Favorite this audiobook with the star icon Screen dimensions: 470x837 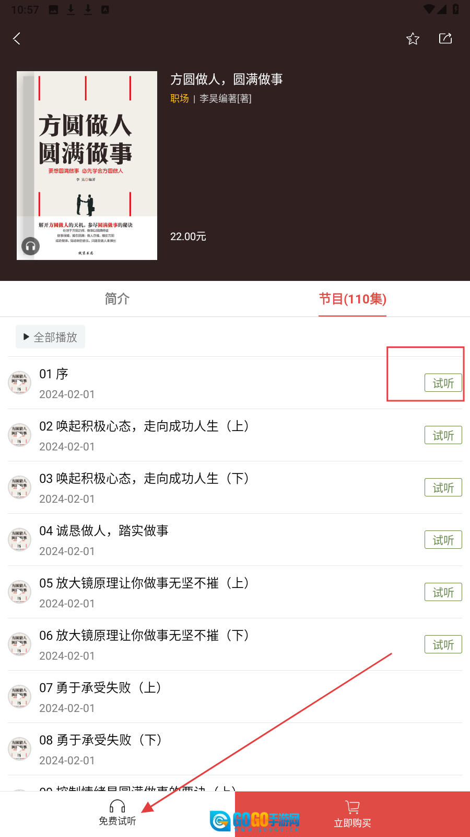[x=413, y=39]
